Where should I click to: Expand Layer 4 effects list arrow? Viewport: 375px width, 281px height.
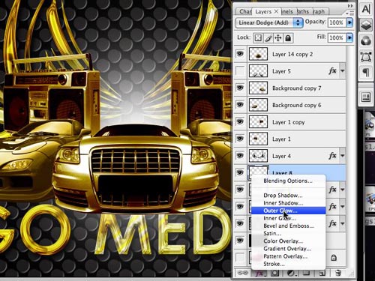343,156
